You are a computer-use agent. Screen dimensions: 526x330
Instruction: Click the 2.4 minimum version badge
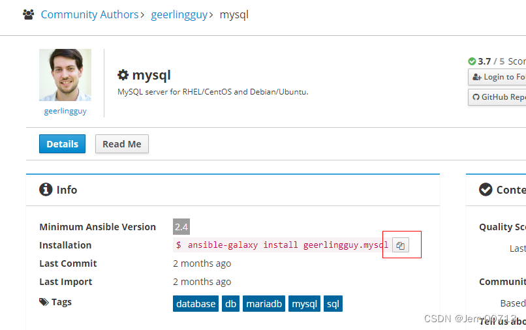click(x=181, y=227)
